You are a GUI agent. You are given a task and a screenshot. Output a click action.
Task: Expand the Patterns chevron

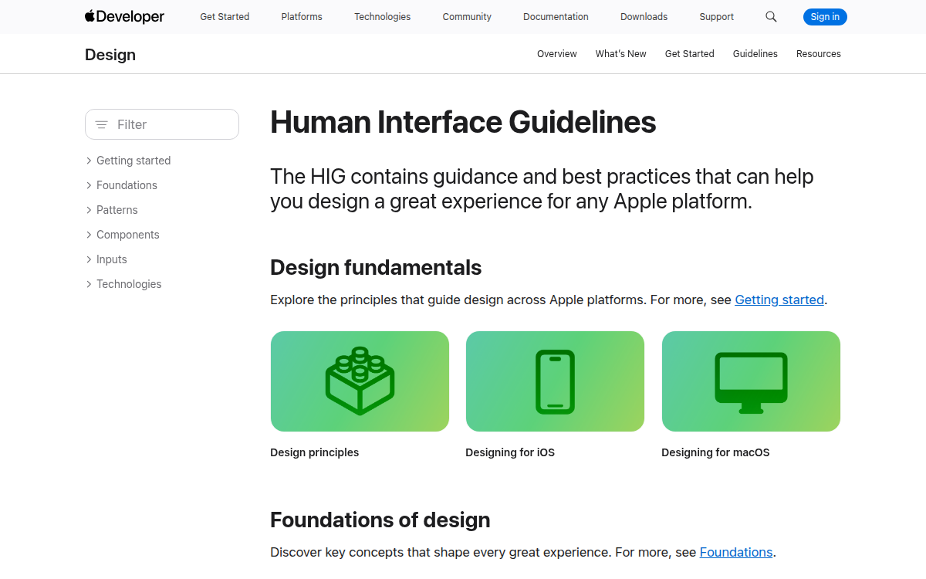click(89, 210)
